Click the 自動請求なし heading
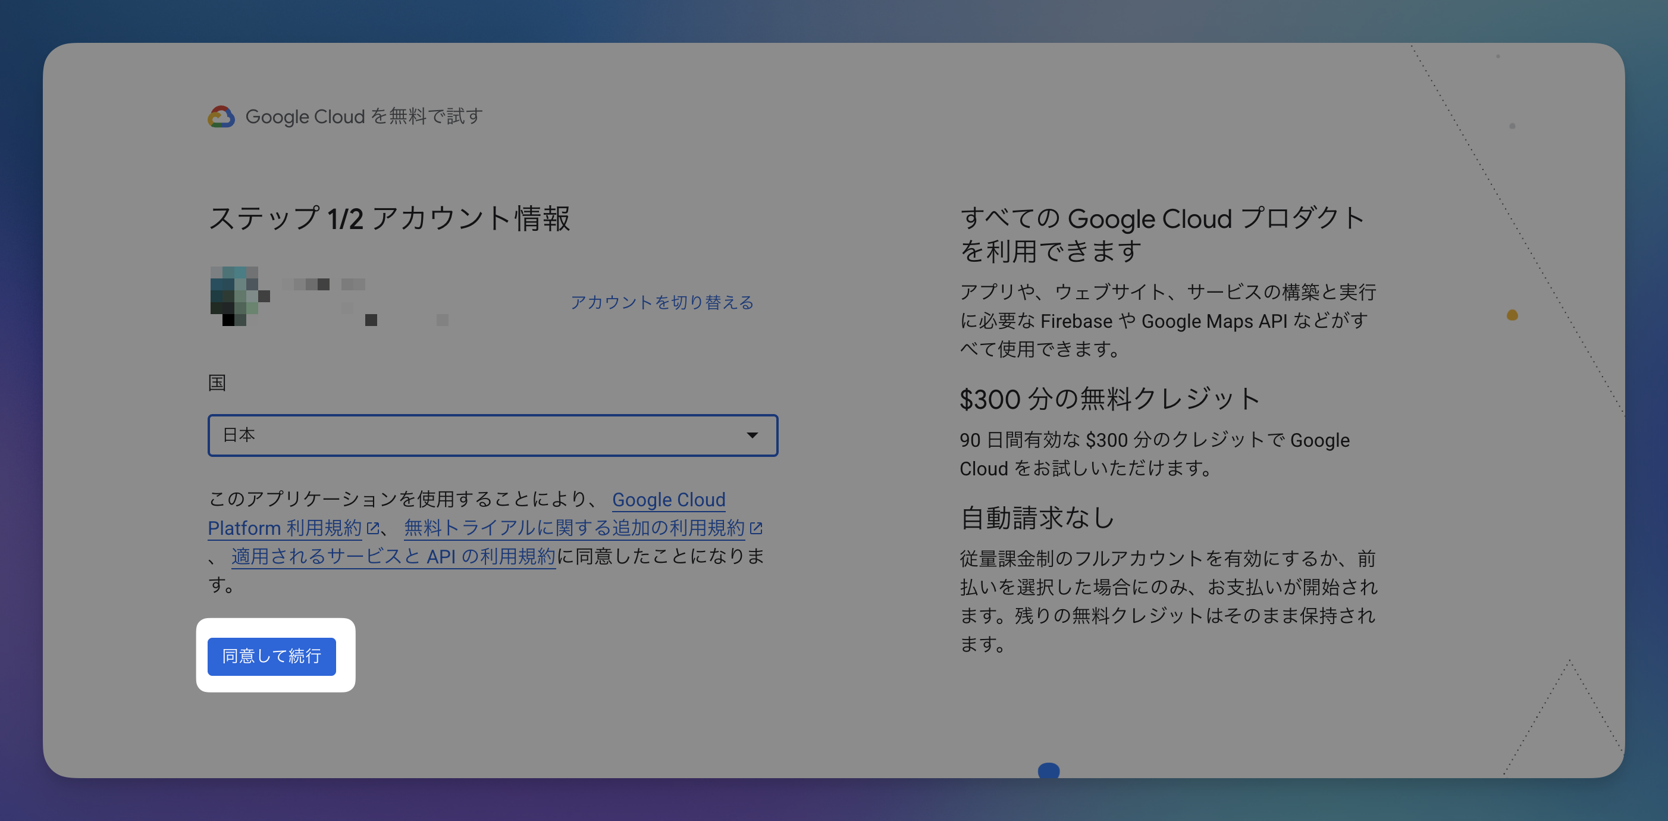Viewport: 1668px width, 821px height. click(1037, 518)
